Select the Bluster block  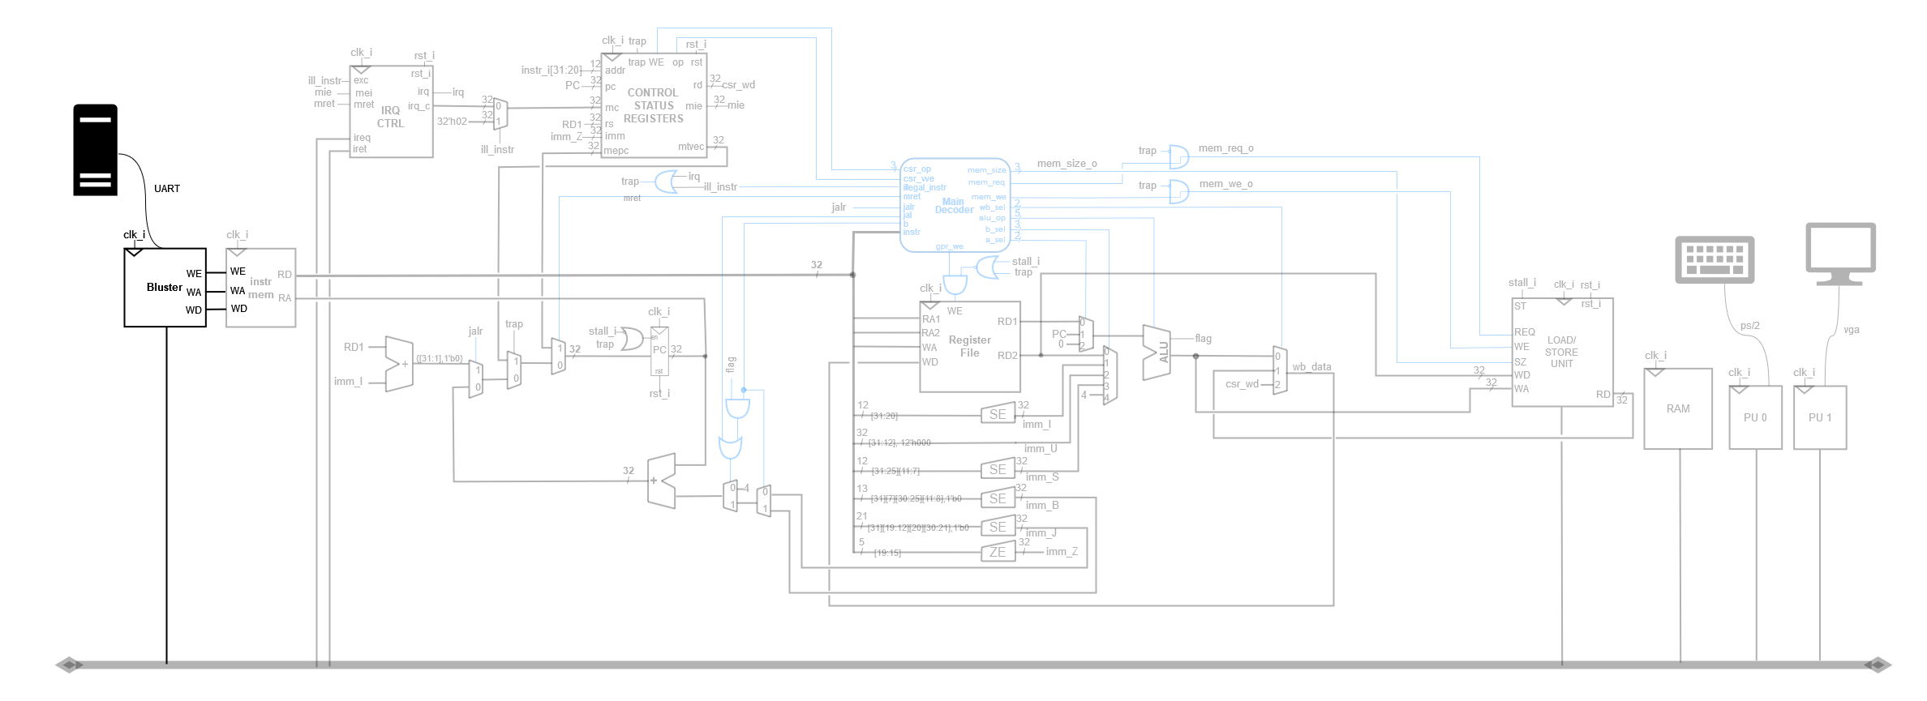pyautogui.click(x=165, y=288)
